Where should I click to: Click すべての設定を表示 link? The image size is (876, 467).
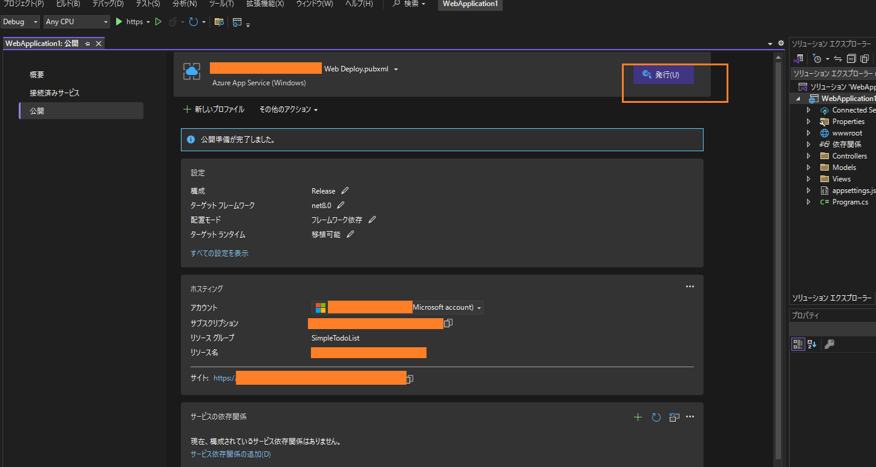220,253
